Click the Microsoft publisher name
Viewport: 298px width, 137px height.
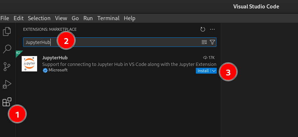[x=58, y=70]
